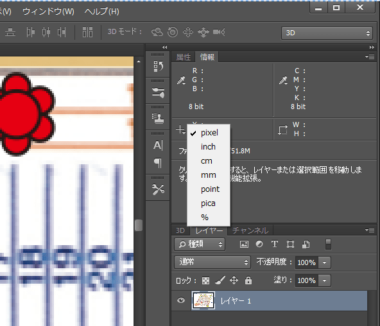This screenshot has height=326, width=380.
Task: Select the 3D roll mode icon
Action: click(173, 32)
